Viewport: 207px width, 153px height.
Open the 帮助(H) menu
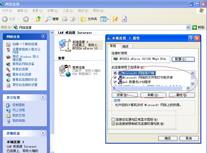coord(98,11)
